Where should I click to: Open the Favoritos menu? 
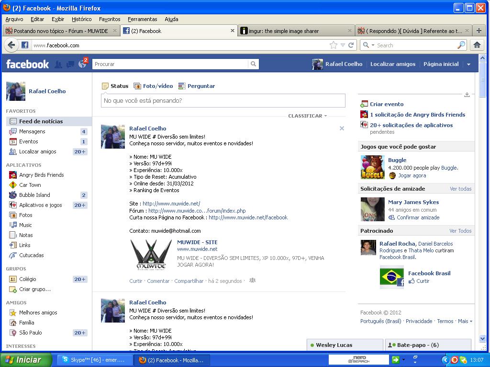tap(110, 19)
